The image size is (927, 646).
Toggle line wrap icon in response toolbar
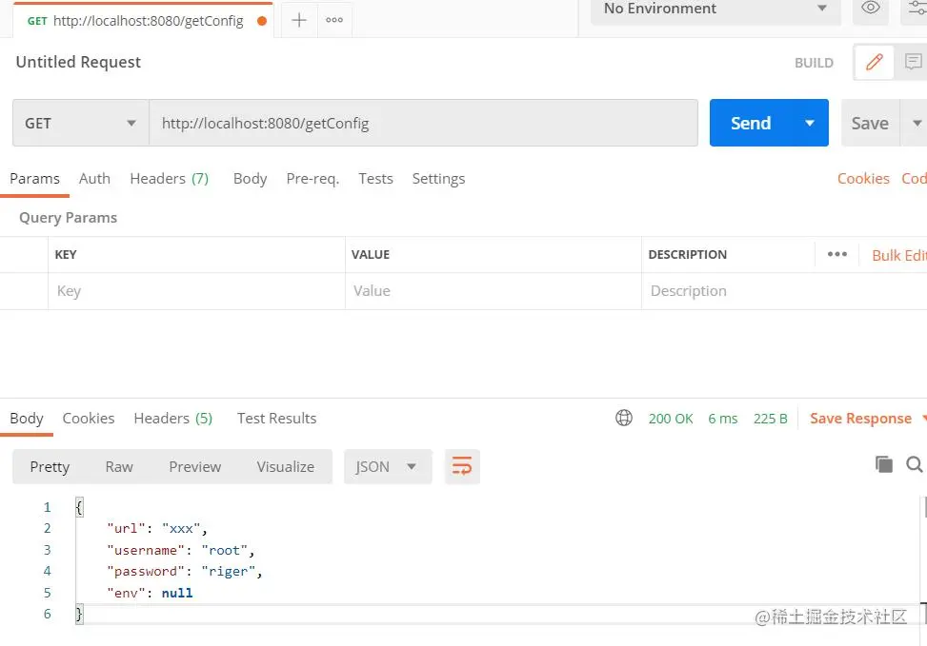pyautogui.click(x=462, y=466)
